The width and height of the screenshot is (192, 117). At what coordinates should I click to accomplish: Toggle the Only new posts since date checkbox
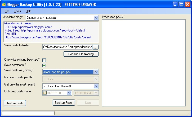45,93
